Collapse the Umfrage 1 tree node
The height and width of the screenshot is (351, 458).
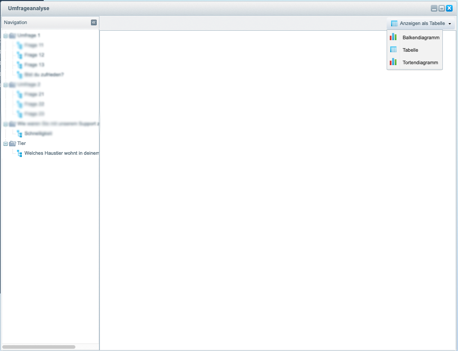click(x=5, y=36)
